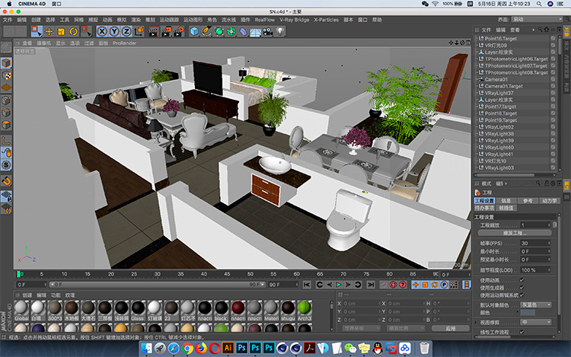Open the 视图修剪 dropdown
Viewport: 571px width, 357px height.
pyautogui.click(x=536, y=322)
